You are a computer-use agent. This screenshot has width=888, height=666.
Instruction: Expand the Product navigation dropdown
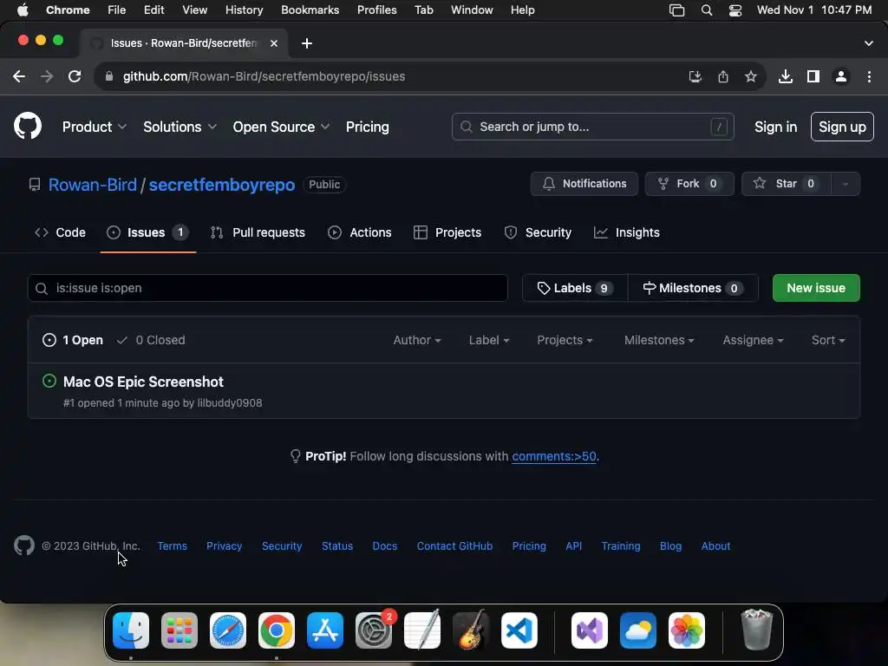pyautogui.click(x=94, y=127)
